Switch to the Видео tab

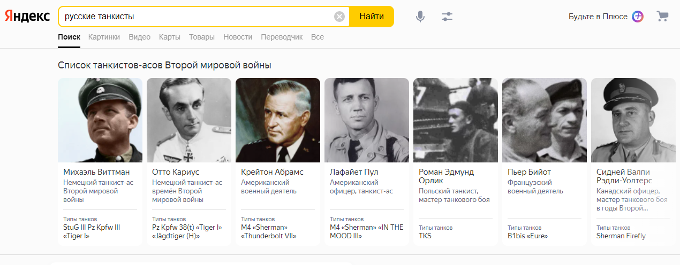click(140, 37)
